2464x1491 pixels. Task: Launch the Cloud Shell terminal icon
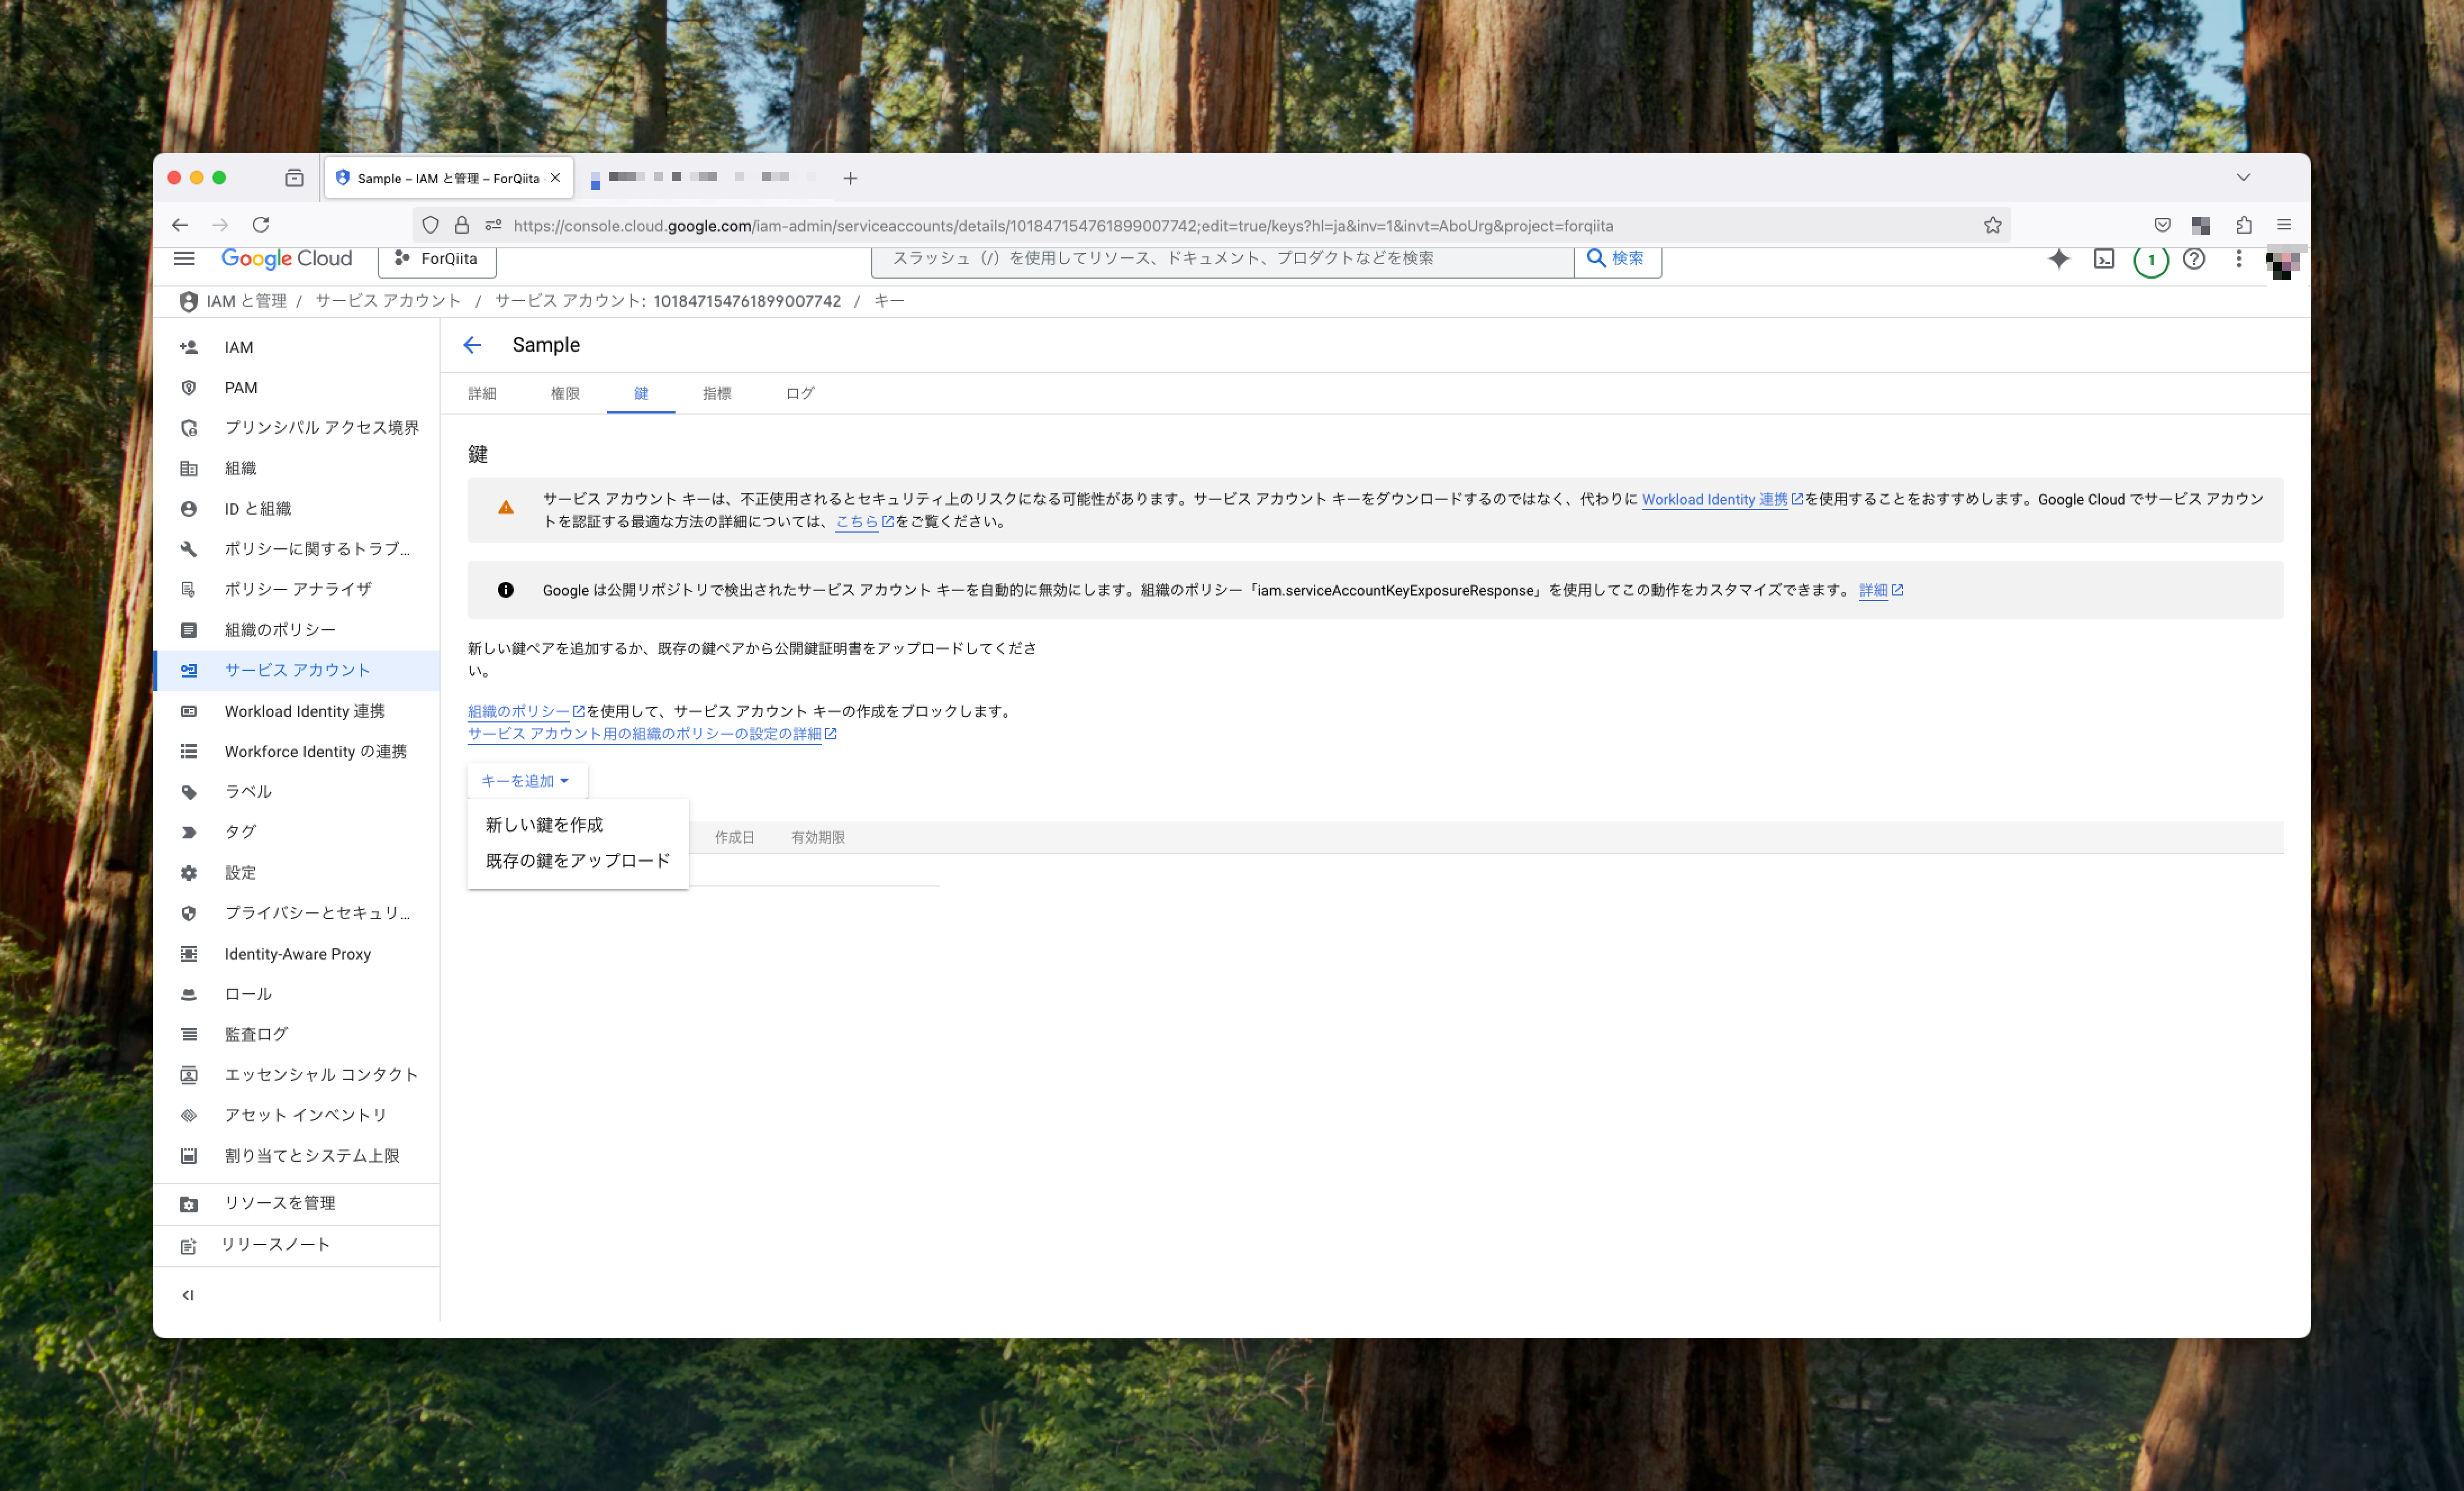(2104, 259)
